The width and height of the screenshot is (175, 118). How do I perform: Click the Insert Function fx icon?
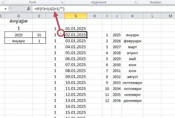pyautogui.click(x=29, y=9)
